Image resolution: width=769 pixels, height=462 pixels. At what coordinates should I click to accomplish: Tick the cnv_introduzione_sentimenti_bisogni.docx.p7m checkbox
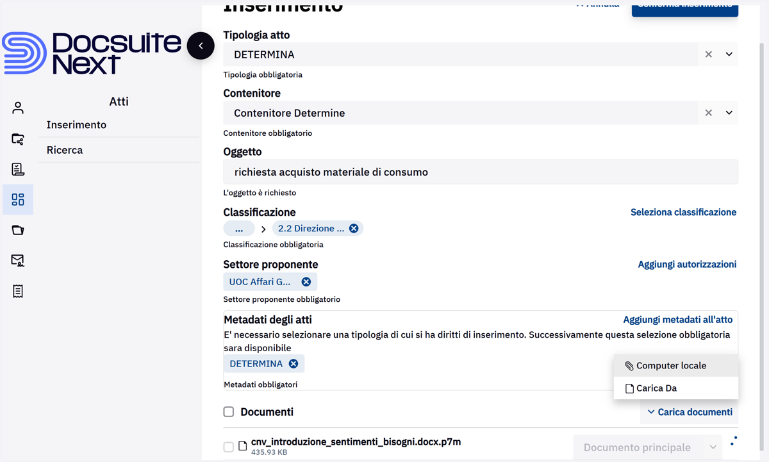(229, 447)
